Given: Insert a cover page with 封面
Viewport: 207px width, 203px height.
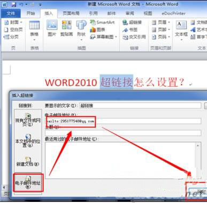Looking at the screenshot, I should click(x=12, y=22).
